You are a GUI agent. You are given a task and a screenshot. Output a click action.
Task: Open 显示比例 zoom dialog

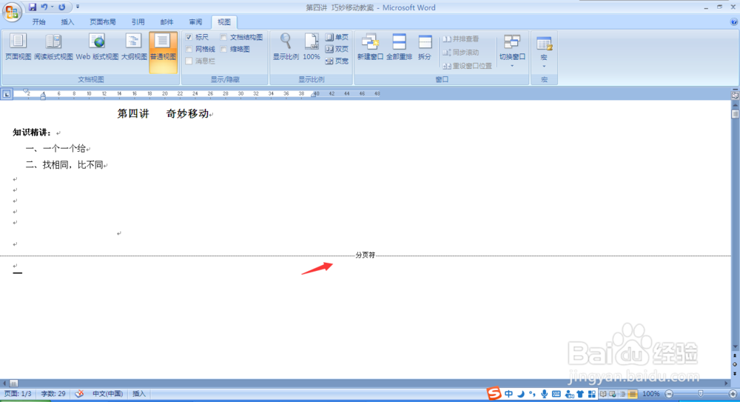tap(286, 47)
